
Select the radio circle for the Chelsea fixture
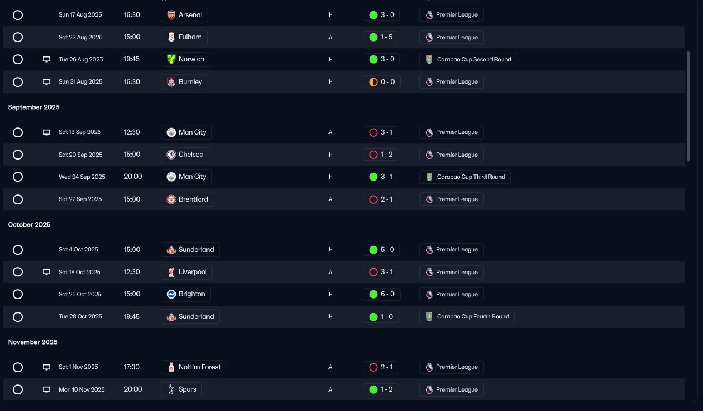[18, 155]
